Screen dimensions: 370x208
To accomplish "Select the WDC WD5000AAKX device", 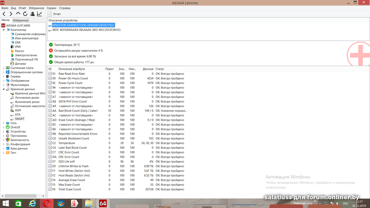I will click(x=86, y=30).
